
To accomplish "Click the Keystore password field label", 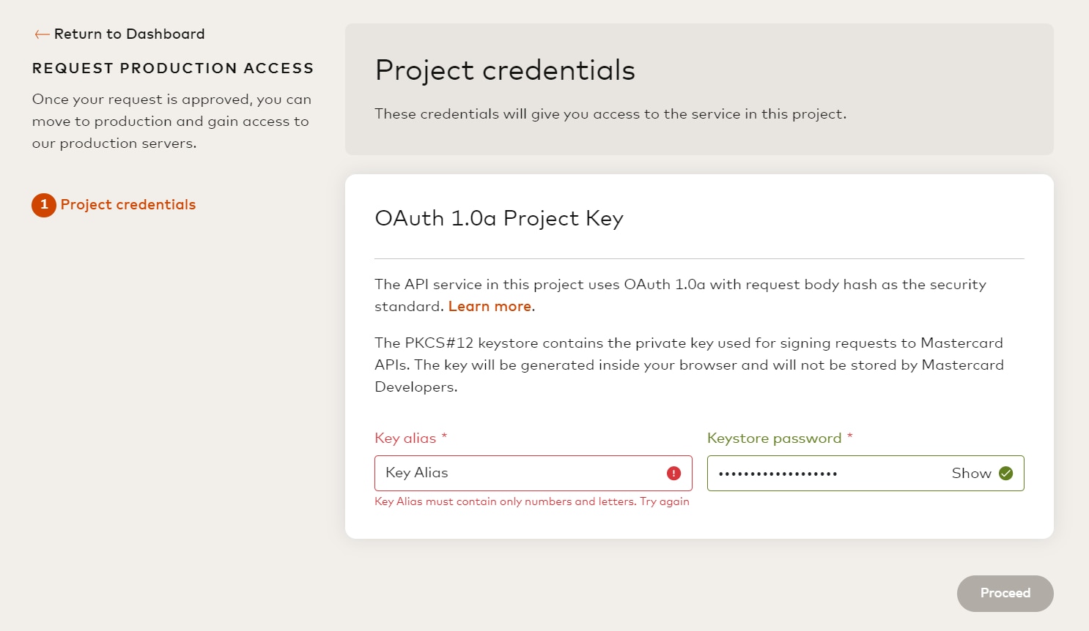I will [x=774, y=438].
